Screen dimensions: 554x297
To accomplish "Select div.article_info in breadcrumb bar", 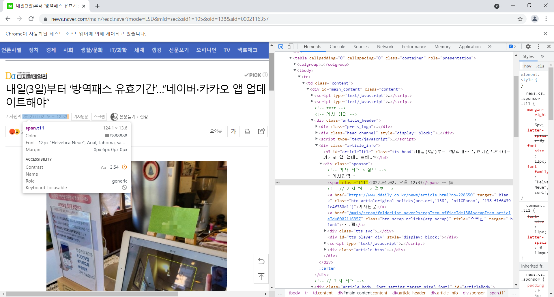I will (x=444, y=293).
